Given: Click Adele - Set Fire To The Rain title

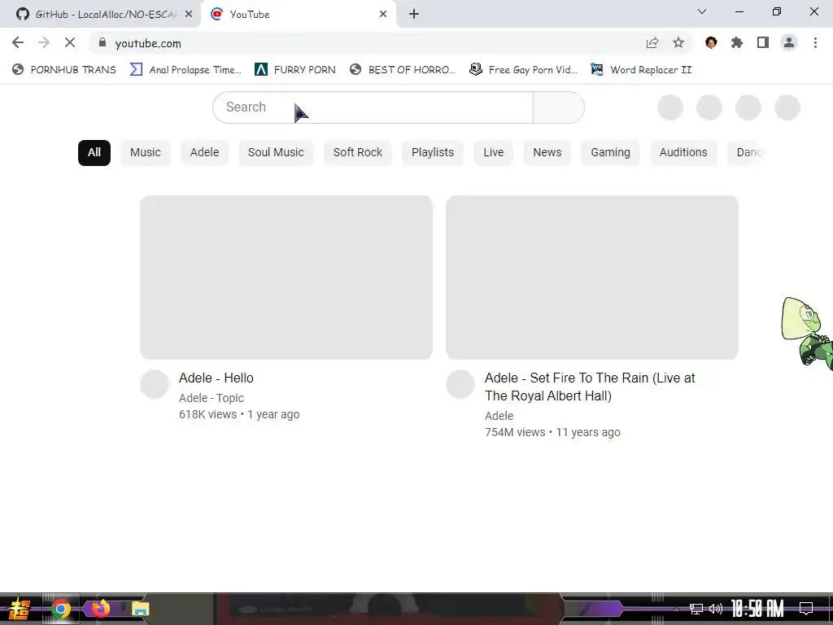Looking at the screenshot, I should pyautogui.click(x=590, y=387).
